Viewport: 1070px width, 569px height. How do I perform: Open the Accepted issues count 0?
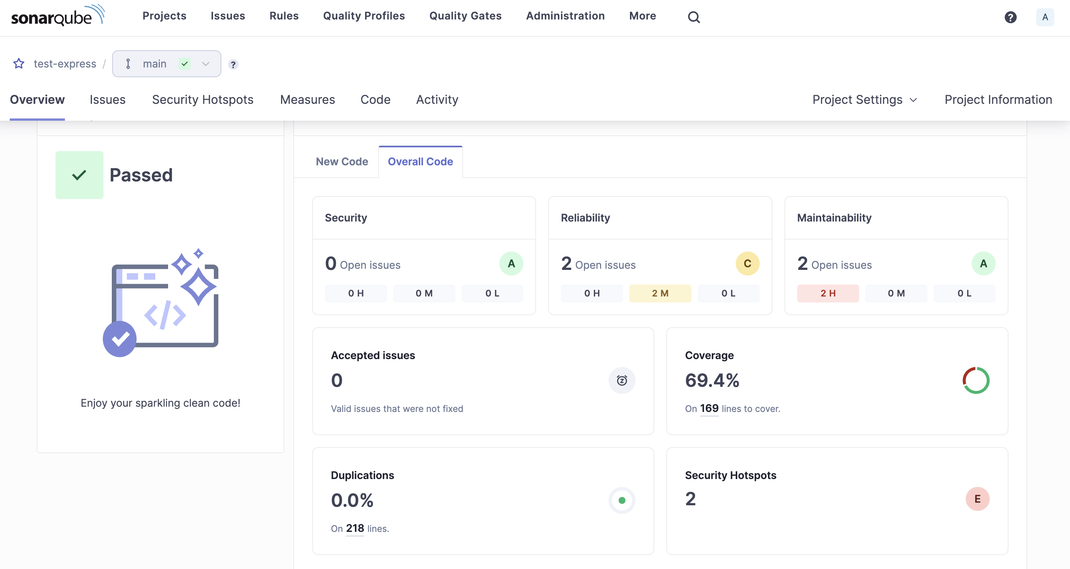[x=337, y=380]
